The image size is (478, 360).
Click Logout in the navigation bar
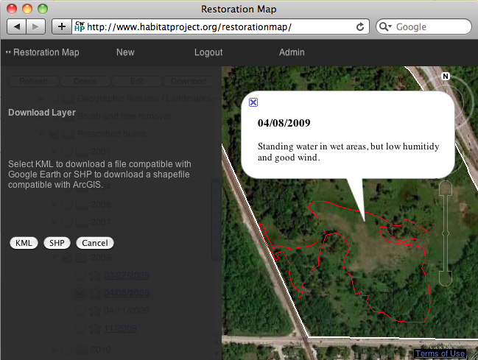point(208,52)
